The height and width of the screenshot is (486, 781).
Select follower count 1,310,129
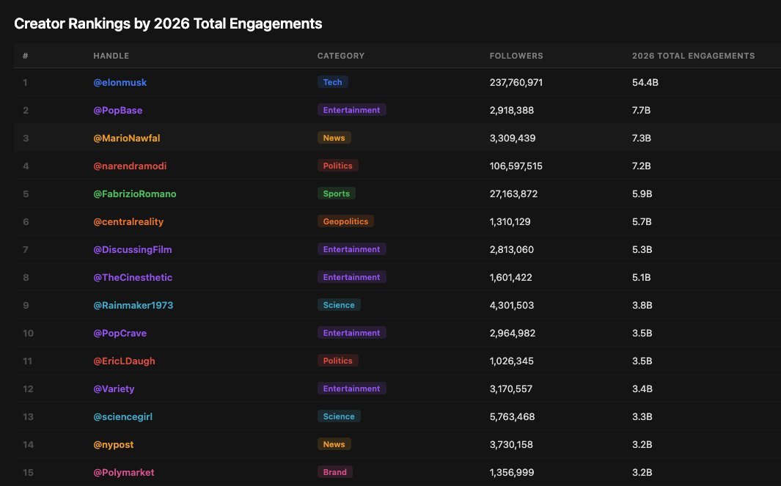coord(510,222)
